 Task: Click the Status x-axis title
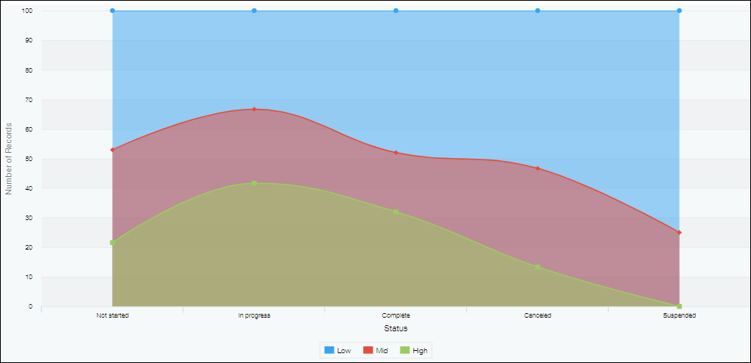[x=395, y=329]
